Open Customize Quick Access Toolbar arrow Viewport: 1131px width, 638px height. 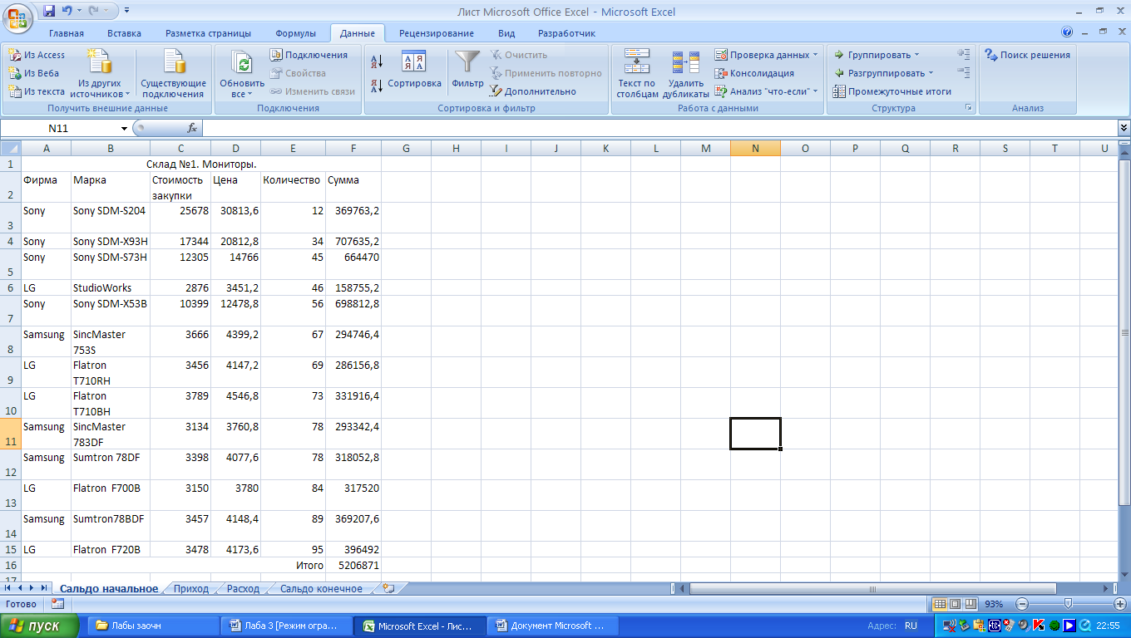[x=126, y=12]
